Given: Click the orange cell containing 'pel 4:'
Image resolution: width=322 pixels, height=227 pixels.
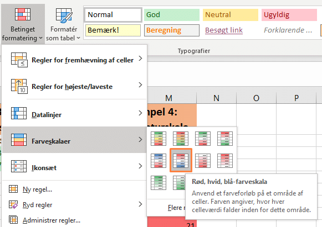Looking at the screenshot, I should pos(172,115).
